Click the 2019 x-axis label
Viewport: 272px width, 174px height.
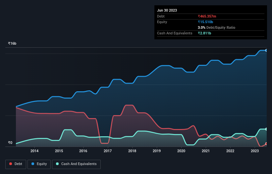(x=157, y=151)
